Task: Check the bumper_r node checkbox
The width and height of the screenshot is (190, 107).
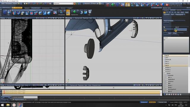Action: pos(165,69)
